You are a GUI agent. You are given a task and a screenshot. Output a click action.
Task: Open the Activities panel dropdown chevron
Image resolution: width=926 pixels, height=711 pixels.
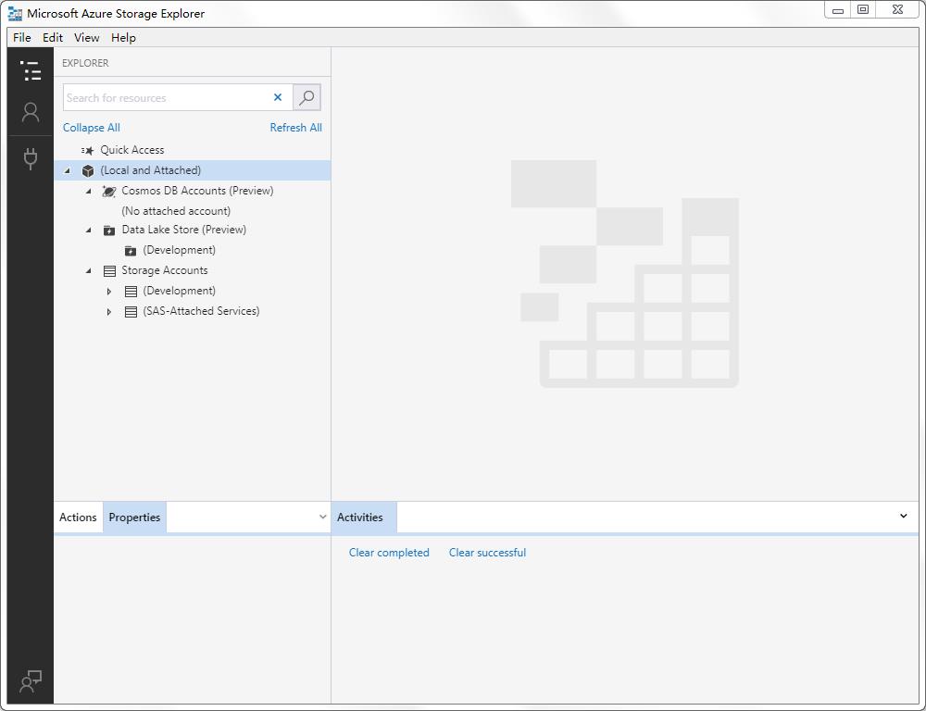tap(903, 517)
